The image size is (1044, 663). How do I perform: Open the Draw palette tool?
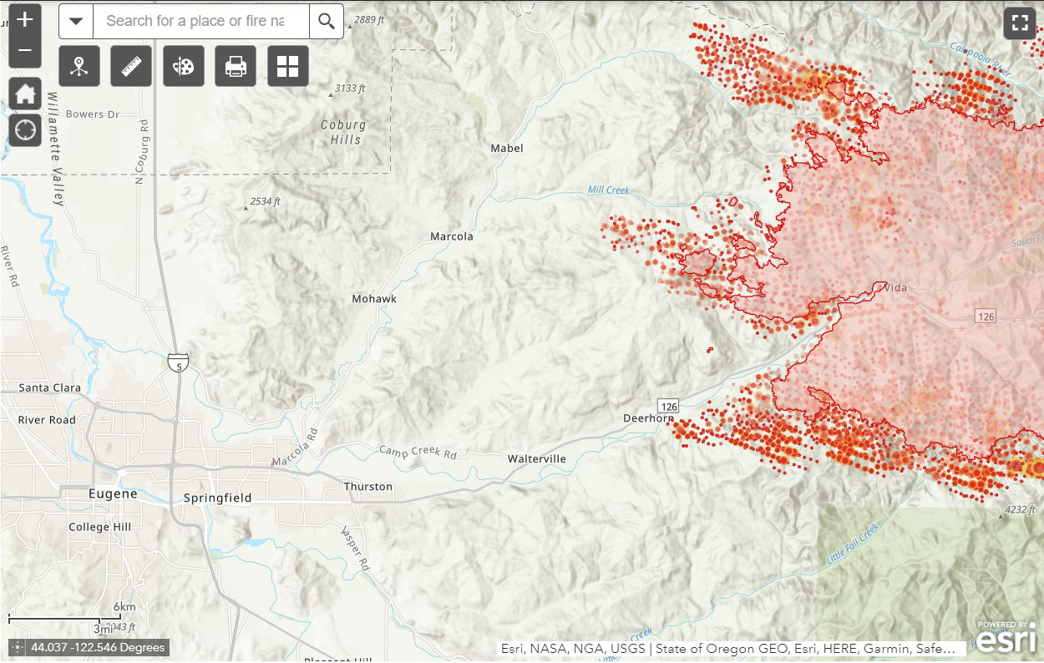(184, 66)
